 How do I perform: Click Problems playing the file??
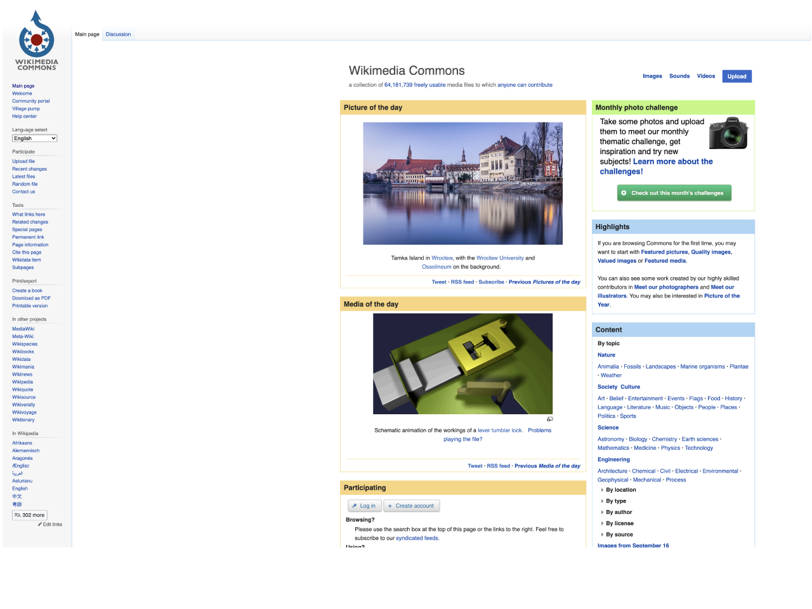pyautogui.click(x=497, y=435)
